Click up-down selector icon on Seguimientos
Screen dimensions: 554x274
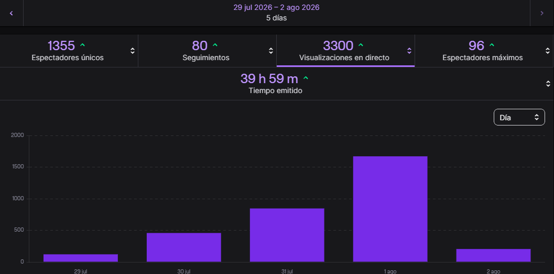coord(271,51)
